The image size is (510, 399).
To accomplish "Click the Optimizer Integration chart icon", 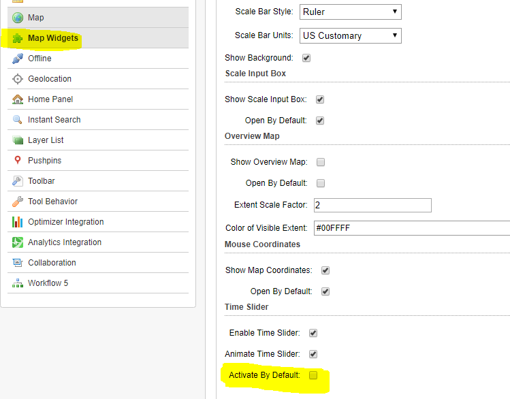I will click(x=18, y=222).
